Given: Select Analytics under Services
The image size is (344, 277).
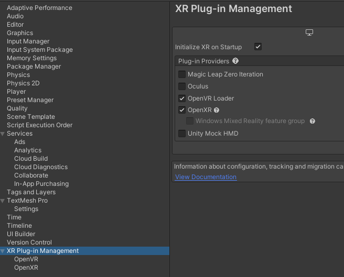Looking at the screenshot, I should (x=28, y=150).
